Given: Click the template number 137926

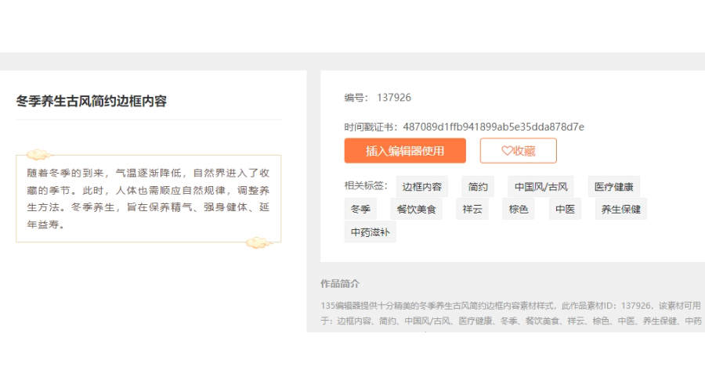Looking at the screenshot, I should (x=394, y=98).
